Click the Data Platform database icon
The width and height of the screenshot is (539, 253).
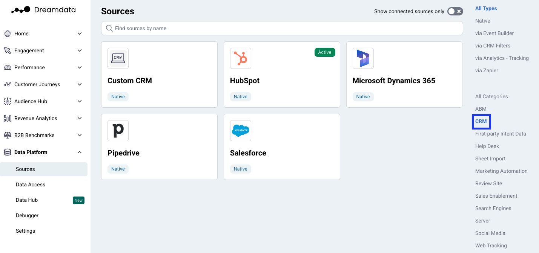(x=7, y=152)
